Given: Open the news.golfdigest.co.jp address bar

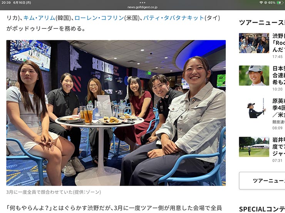Looking at the screenshot, I should click(142, 7).
